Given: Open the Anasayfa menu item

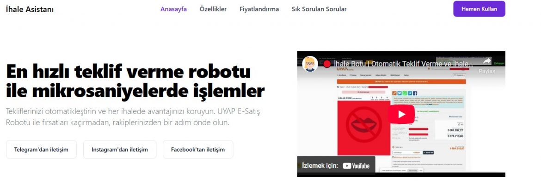Looking at the screenshot, I should pyautogui.click(x=173, y=9).
